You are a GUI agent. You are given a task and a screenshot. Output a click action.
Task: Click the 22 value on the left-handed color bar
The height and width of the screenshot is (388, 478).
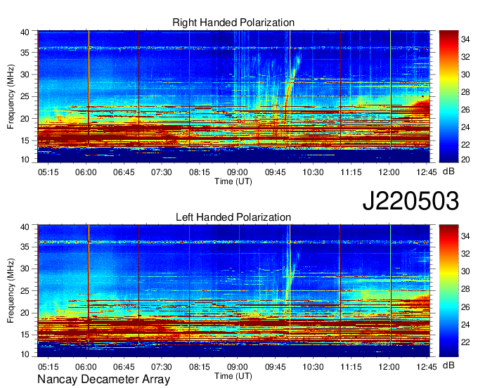point(465,342)
